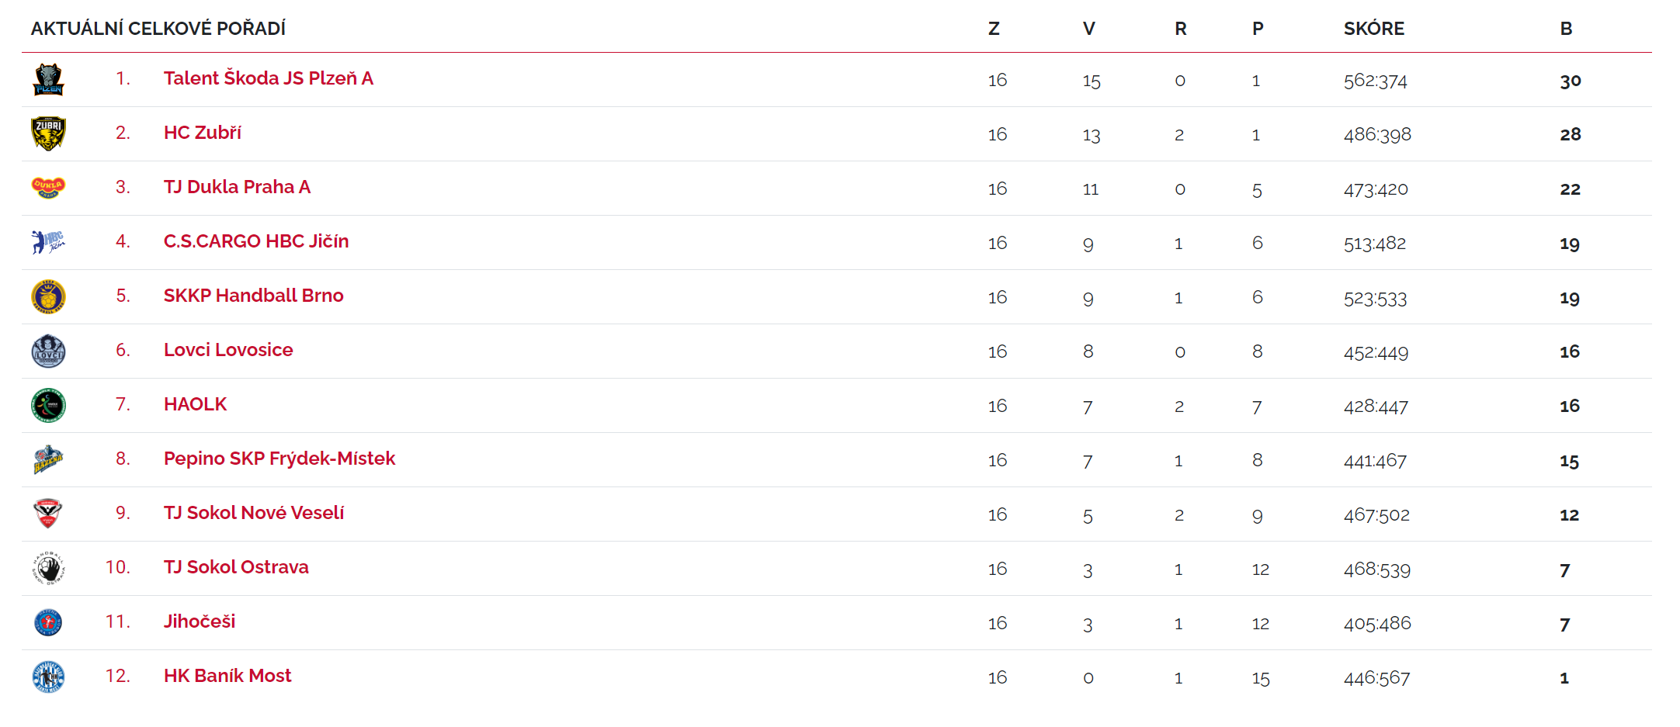Click the Lovci Lovosice team name
Screen dimensions: 1680x727
click(x=228, y=350)
